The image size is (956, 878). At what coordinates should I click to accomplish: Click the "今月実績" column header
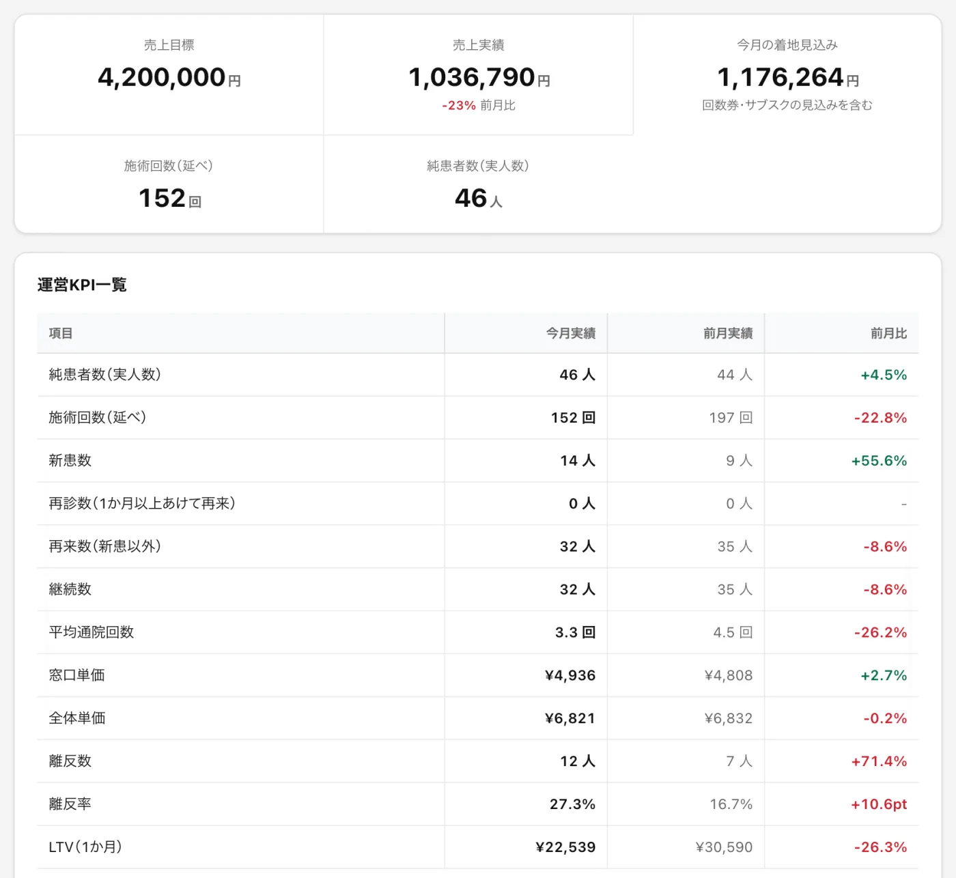pos(571,333)
